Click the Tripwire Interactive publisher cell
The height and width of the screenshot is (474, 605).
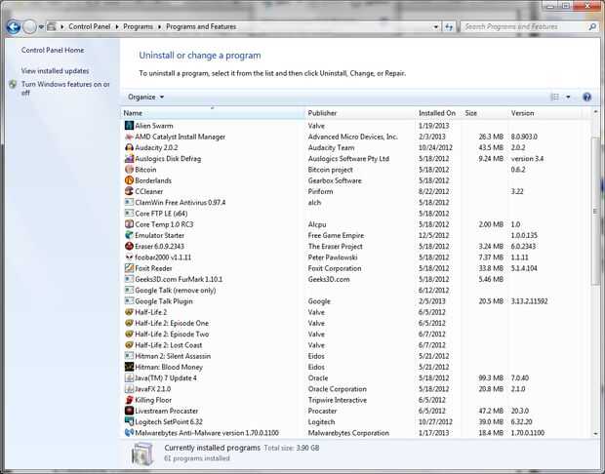(x=338, y=400)
